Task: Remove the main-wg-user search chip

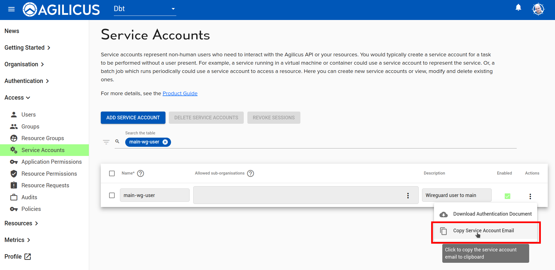Action: click(x=165, y=142)
